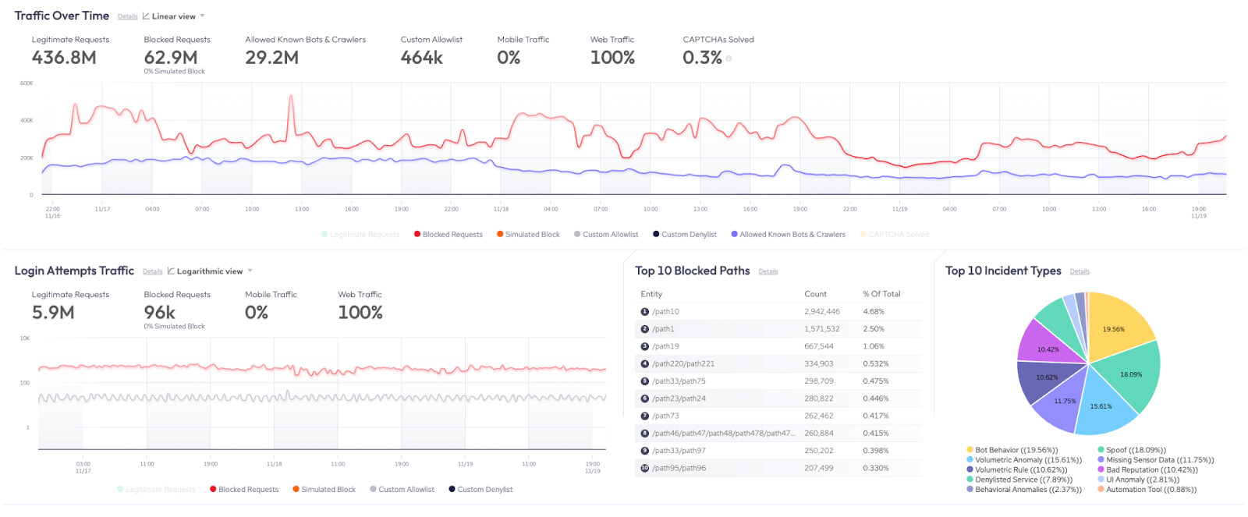
Task: Click the Bot Behavior legend dot under pie chart
Action: [x=970, y=450]
